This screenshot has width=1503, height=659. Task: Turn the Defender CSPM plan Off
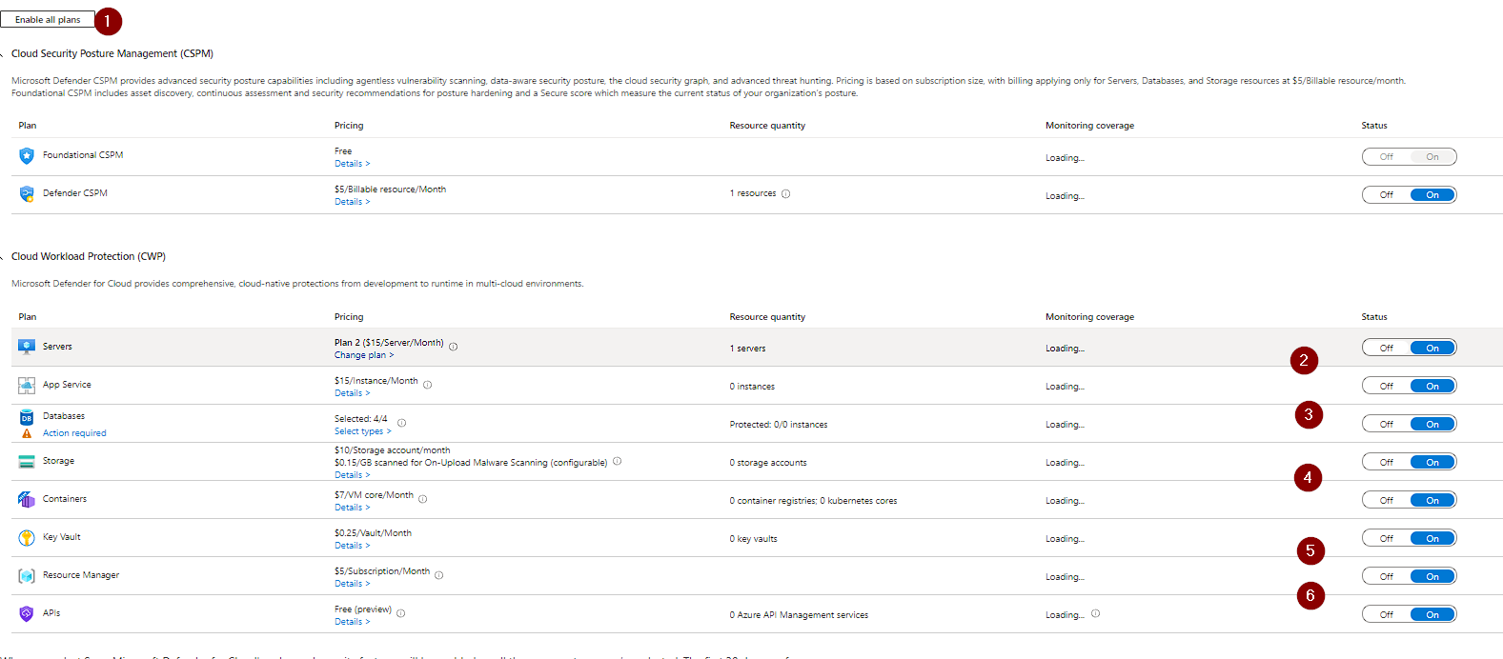[x=1387, y=195]
